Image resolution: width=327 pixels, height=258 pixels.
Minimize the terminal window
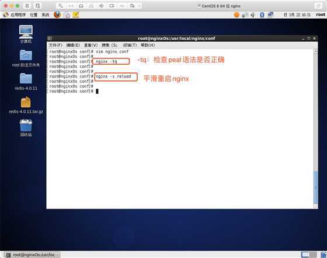(x=303, y=39)
